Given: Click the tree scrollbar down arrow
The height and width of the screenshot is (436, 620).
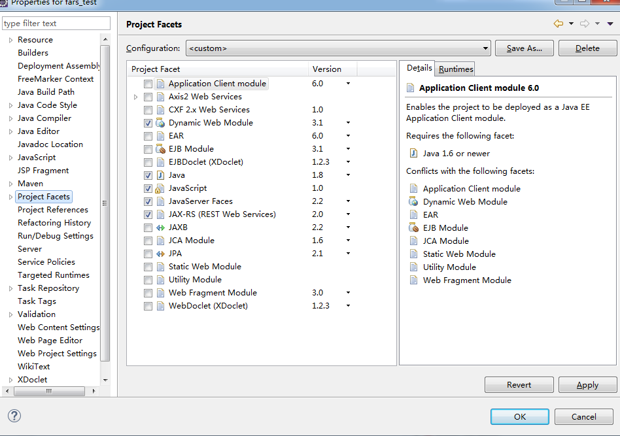Looking at the screenshot, I should coord(105,380).
